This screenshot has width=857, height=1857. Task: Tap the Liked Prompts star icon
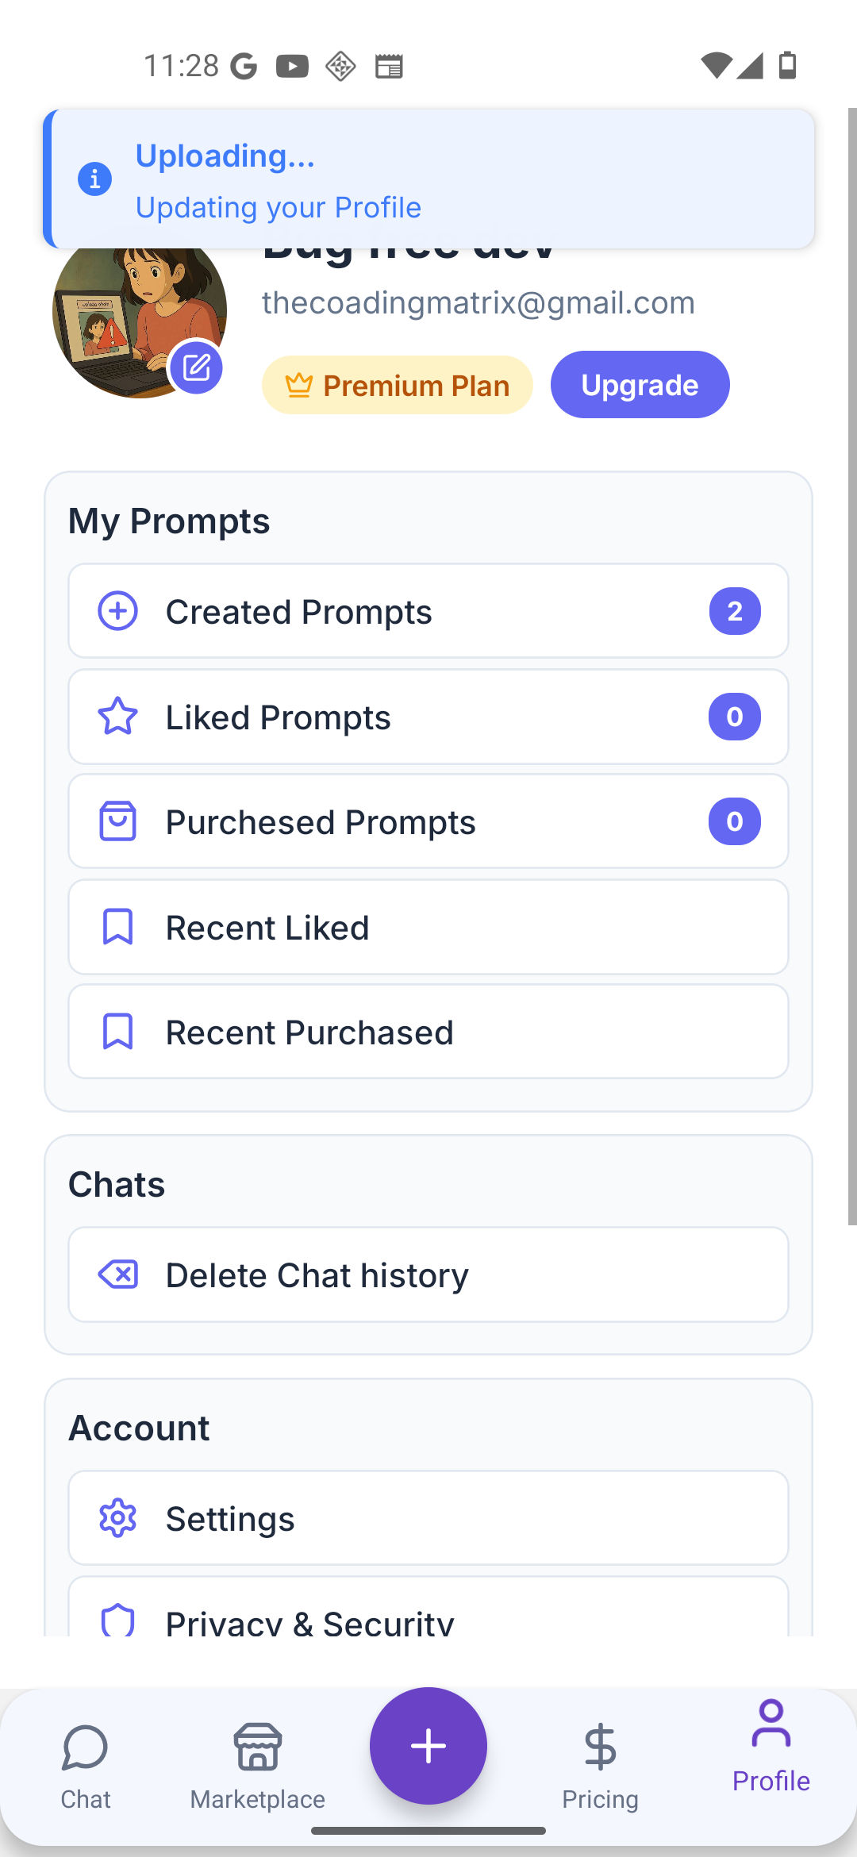pos(118,717)
